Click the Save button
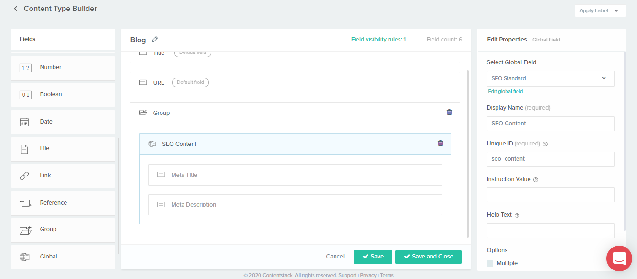Viewport: 637px width, 279px height. coord(373,257)
